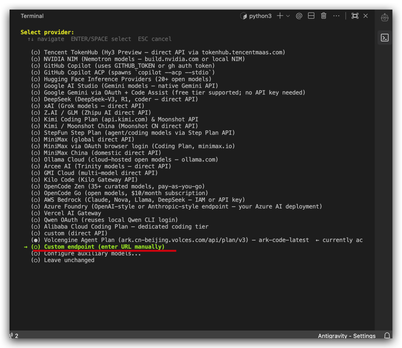The width and height of the screenshot is (402, 348).
Task: Choose GitHub Copilot GITHUB_TOKEN provider
Action: [x=123, y=66]
